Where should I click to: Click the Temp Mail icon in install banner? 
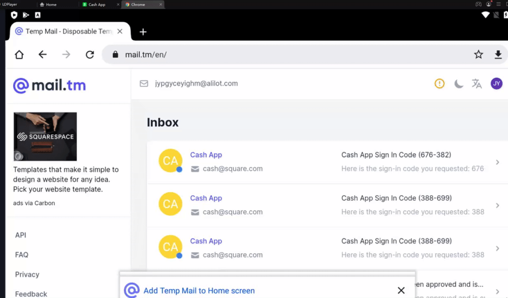pos(132,290)
